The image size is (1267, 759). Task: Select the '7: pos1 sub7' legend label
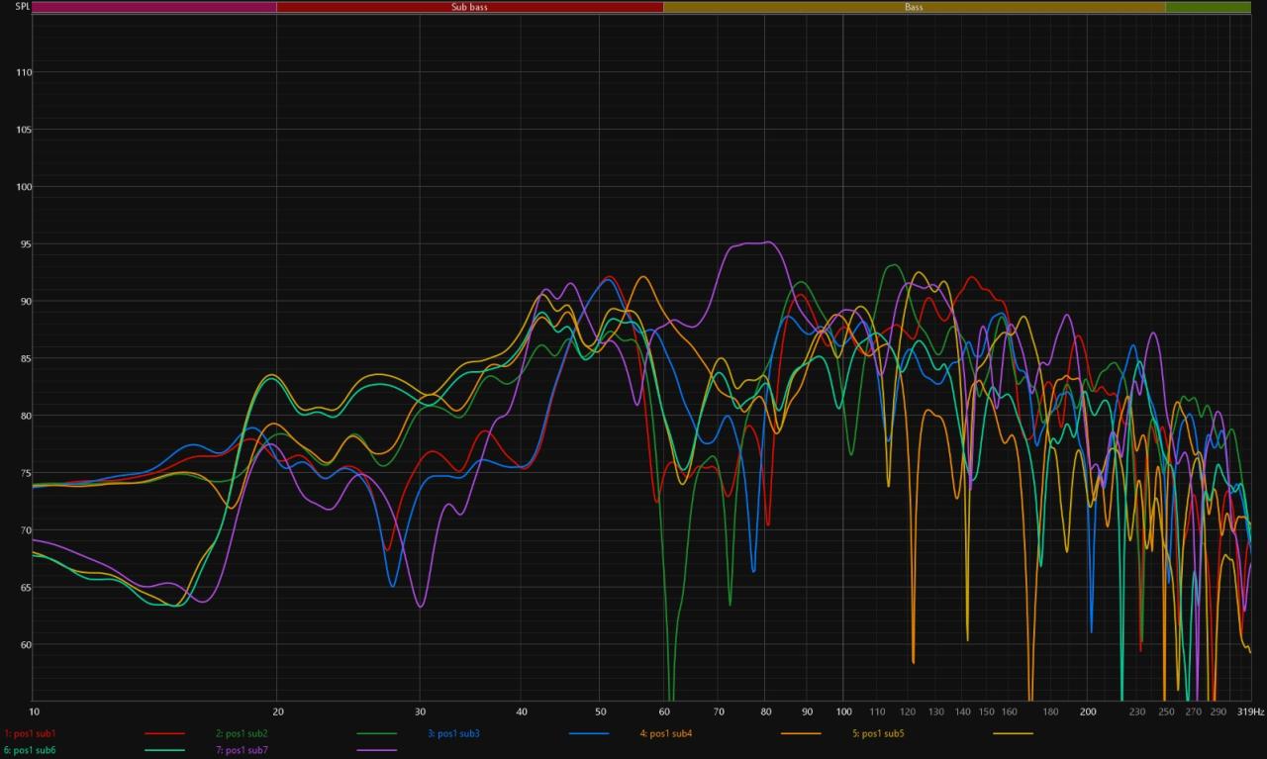242,750
